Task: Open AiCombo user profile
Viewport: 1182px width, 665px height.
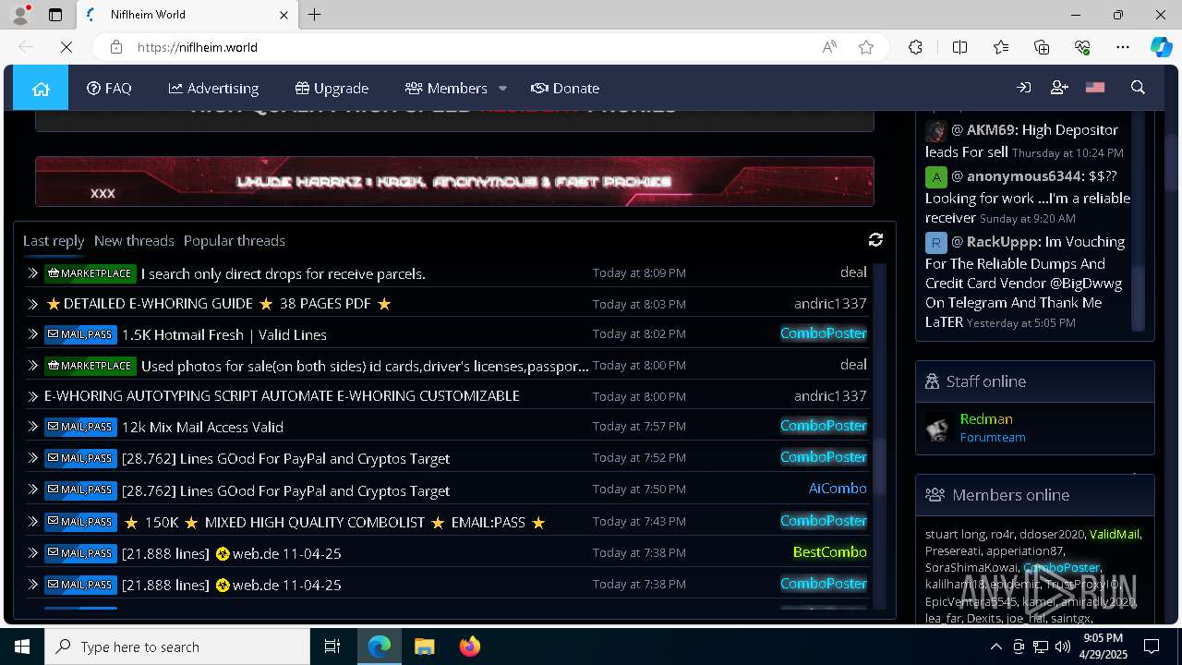Action: [838, 489]
